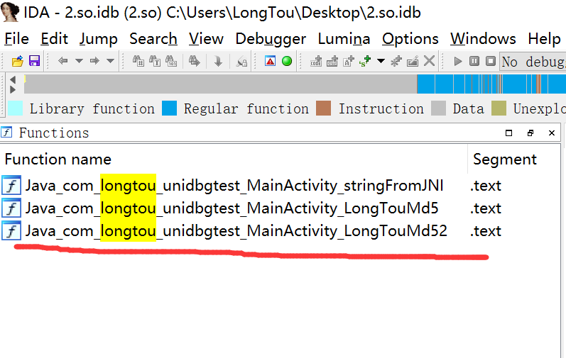Click the function icon beside stringFromJNI
Screen dimensions: 566x358
pyautogui.click(x=11, y=185)
